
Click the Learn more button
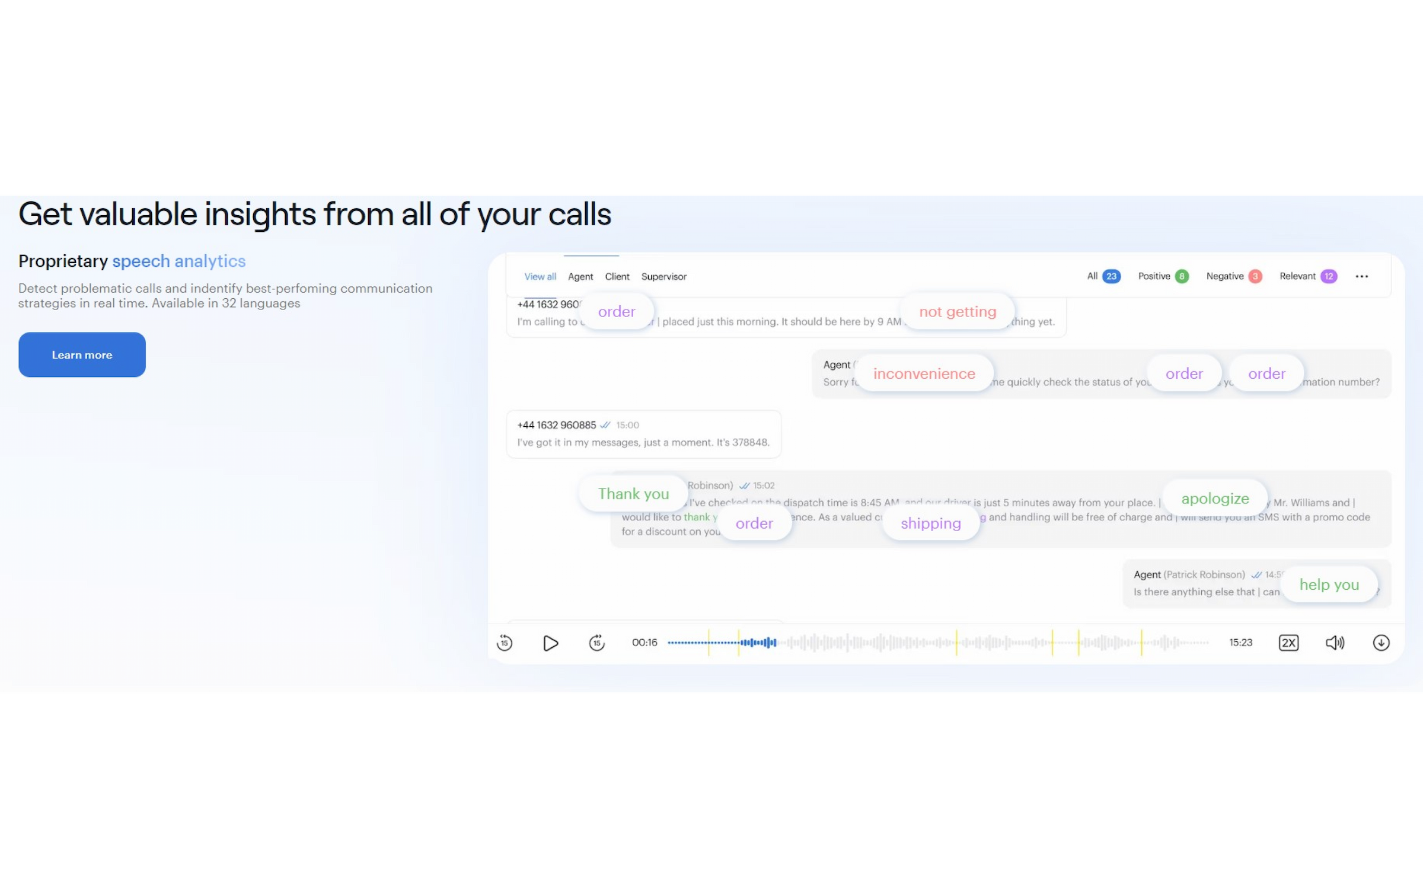[x=80, y=354]
